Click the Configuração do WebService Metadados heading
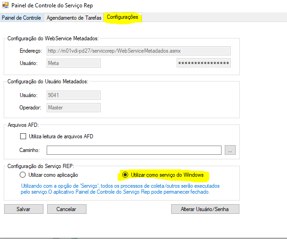Viewport: 287px width, 239px height. [x=53, y=38]
